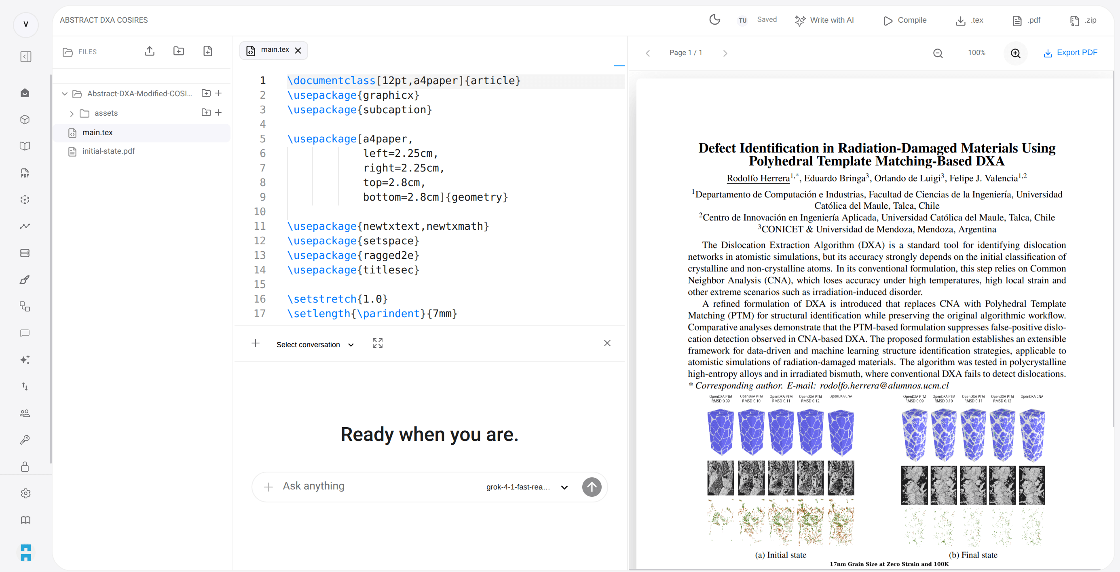Click the Write with AI button
1120x572 pixels.
(824, 20)
